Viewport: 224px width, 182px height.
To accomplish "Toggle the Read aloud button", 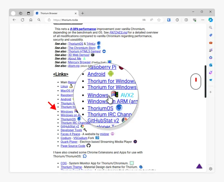I will click(151, 20).
